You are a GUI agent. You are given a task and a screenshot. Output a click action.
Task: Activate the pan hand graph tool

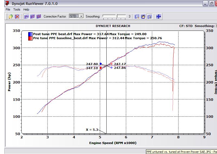(143, 17)
